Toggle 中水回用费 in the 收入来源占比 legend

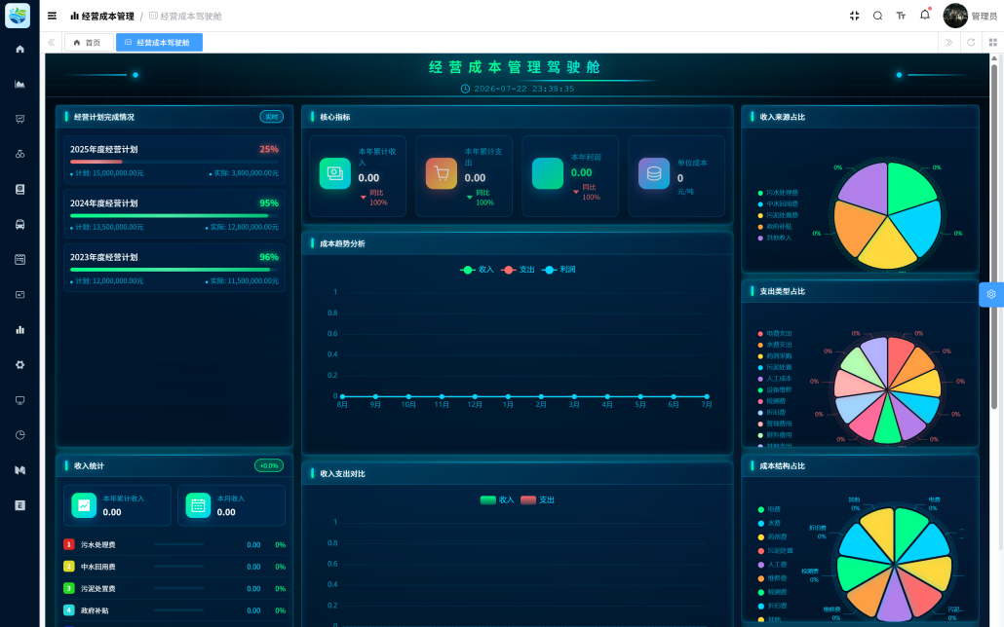[x=778, y=204]
